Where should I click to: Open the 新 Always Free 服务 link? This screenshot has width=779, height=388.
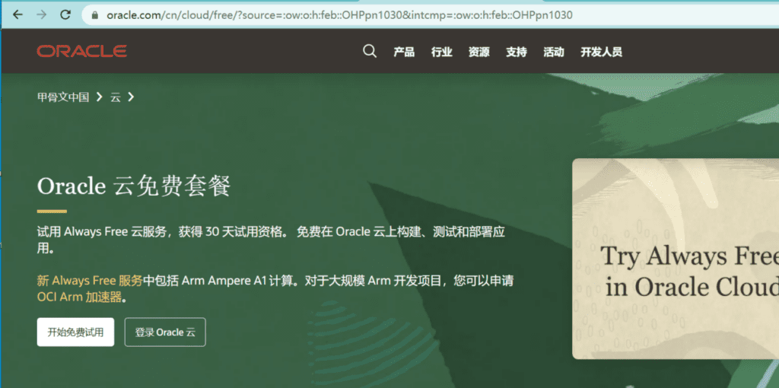coord(90,281)
